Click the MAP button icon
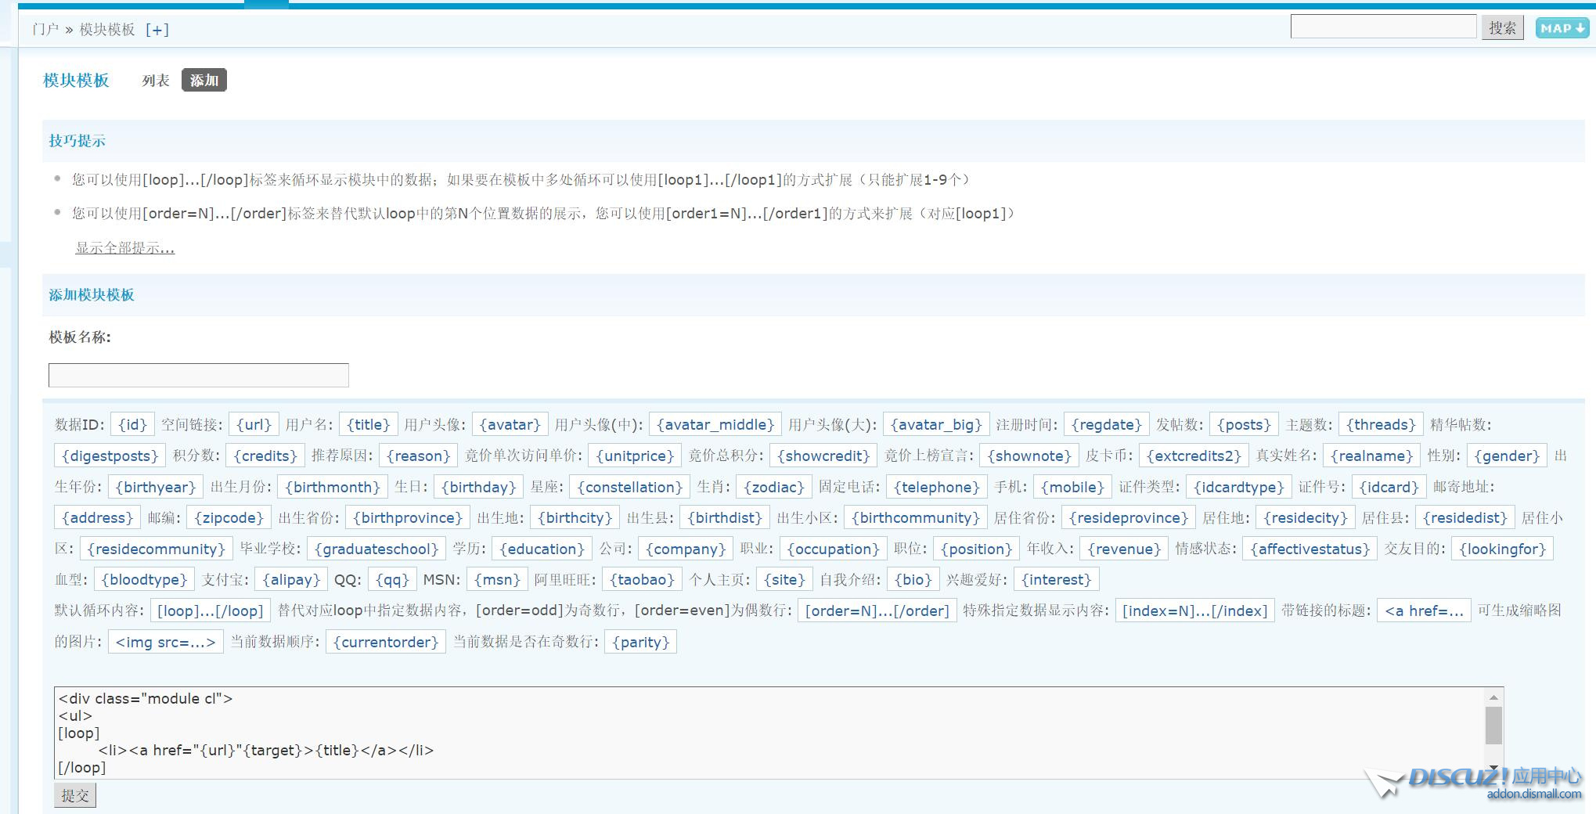 (1562, 28)
